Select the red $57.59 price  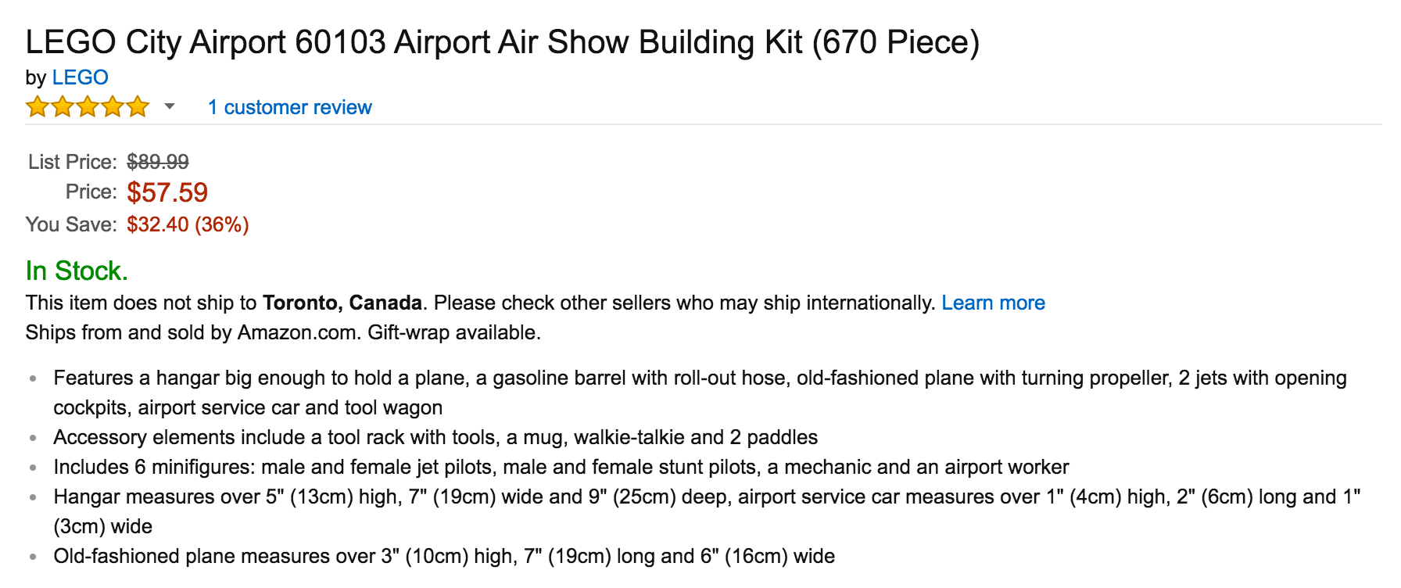[167, 192]
